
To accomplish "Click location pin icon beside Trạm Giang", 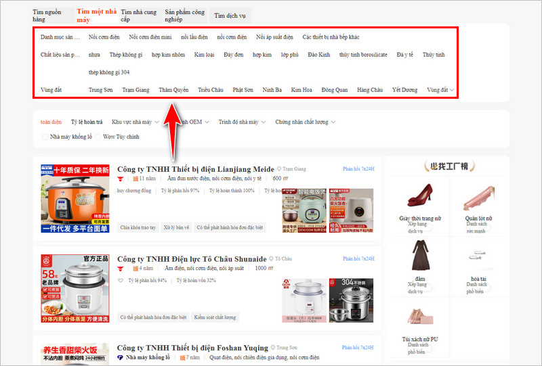I will click(x=279, y=169).
